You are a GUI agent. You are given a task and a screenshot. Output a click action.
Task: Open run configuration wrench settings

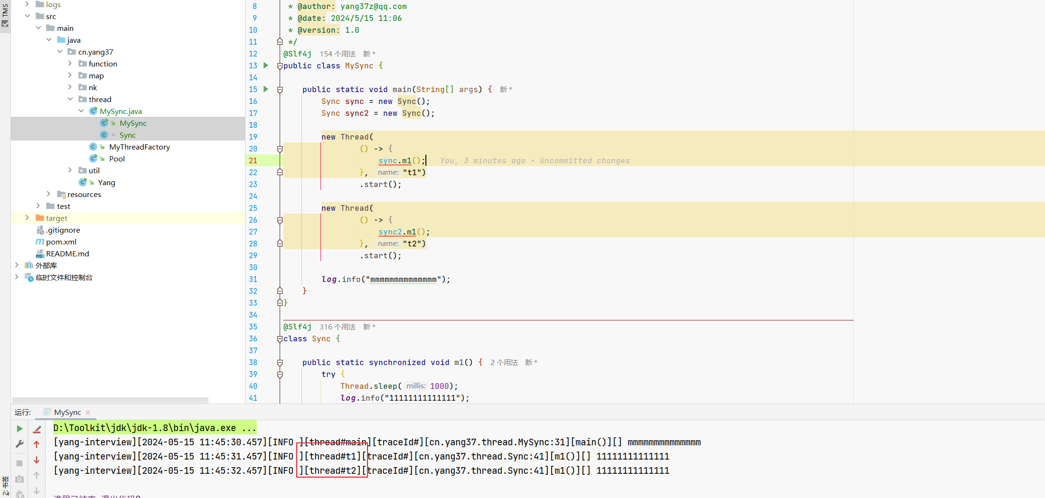(x=19, y=444)
